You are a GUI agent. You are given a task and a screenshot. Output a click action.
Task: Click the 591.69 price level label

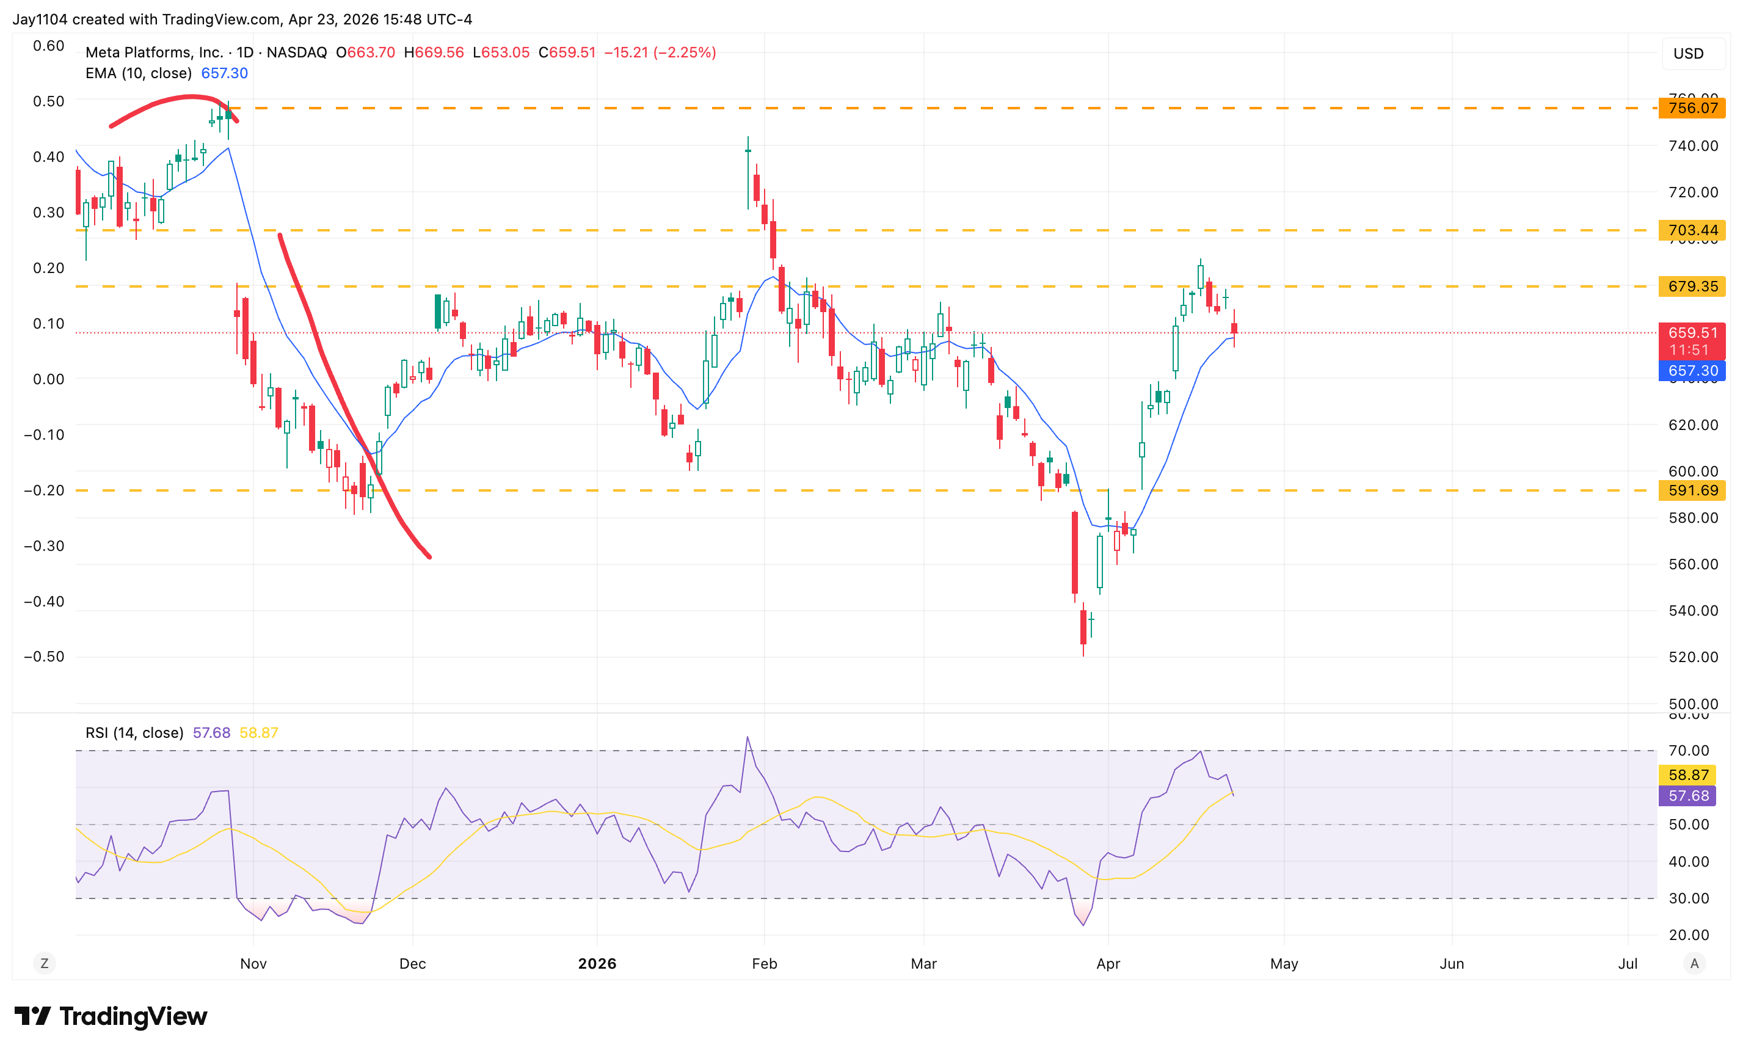tap(1692, 490)
